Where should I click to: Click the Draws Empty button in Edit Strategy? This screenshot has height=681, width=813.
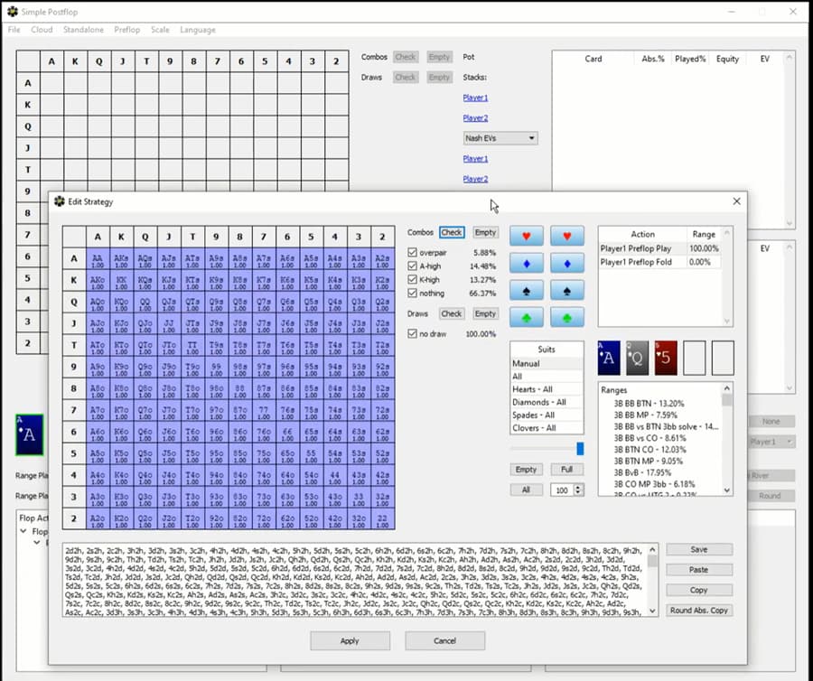pos(485,313)
